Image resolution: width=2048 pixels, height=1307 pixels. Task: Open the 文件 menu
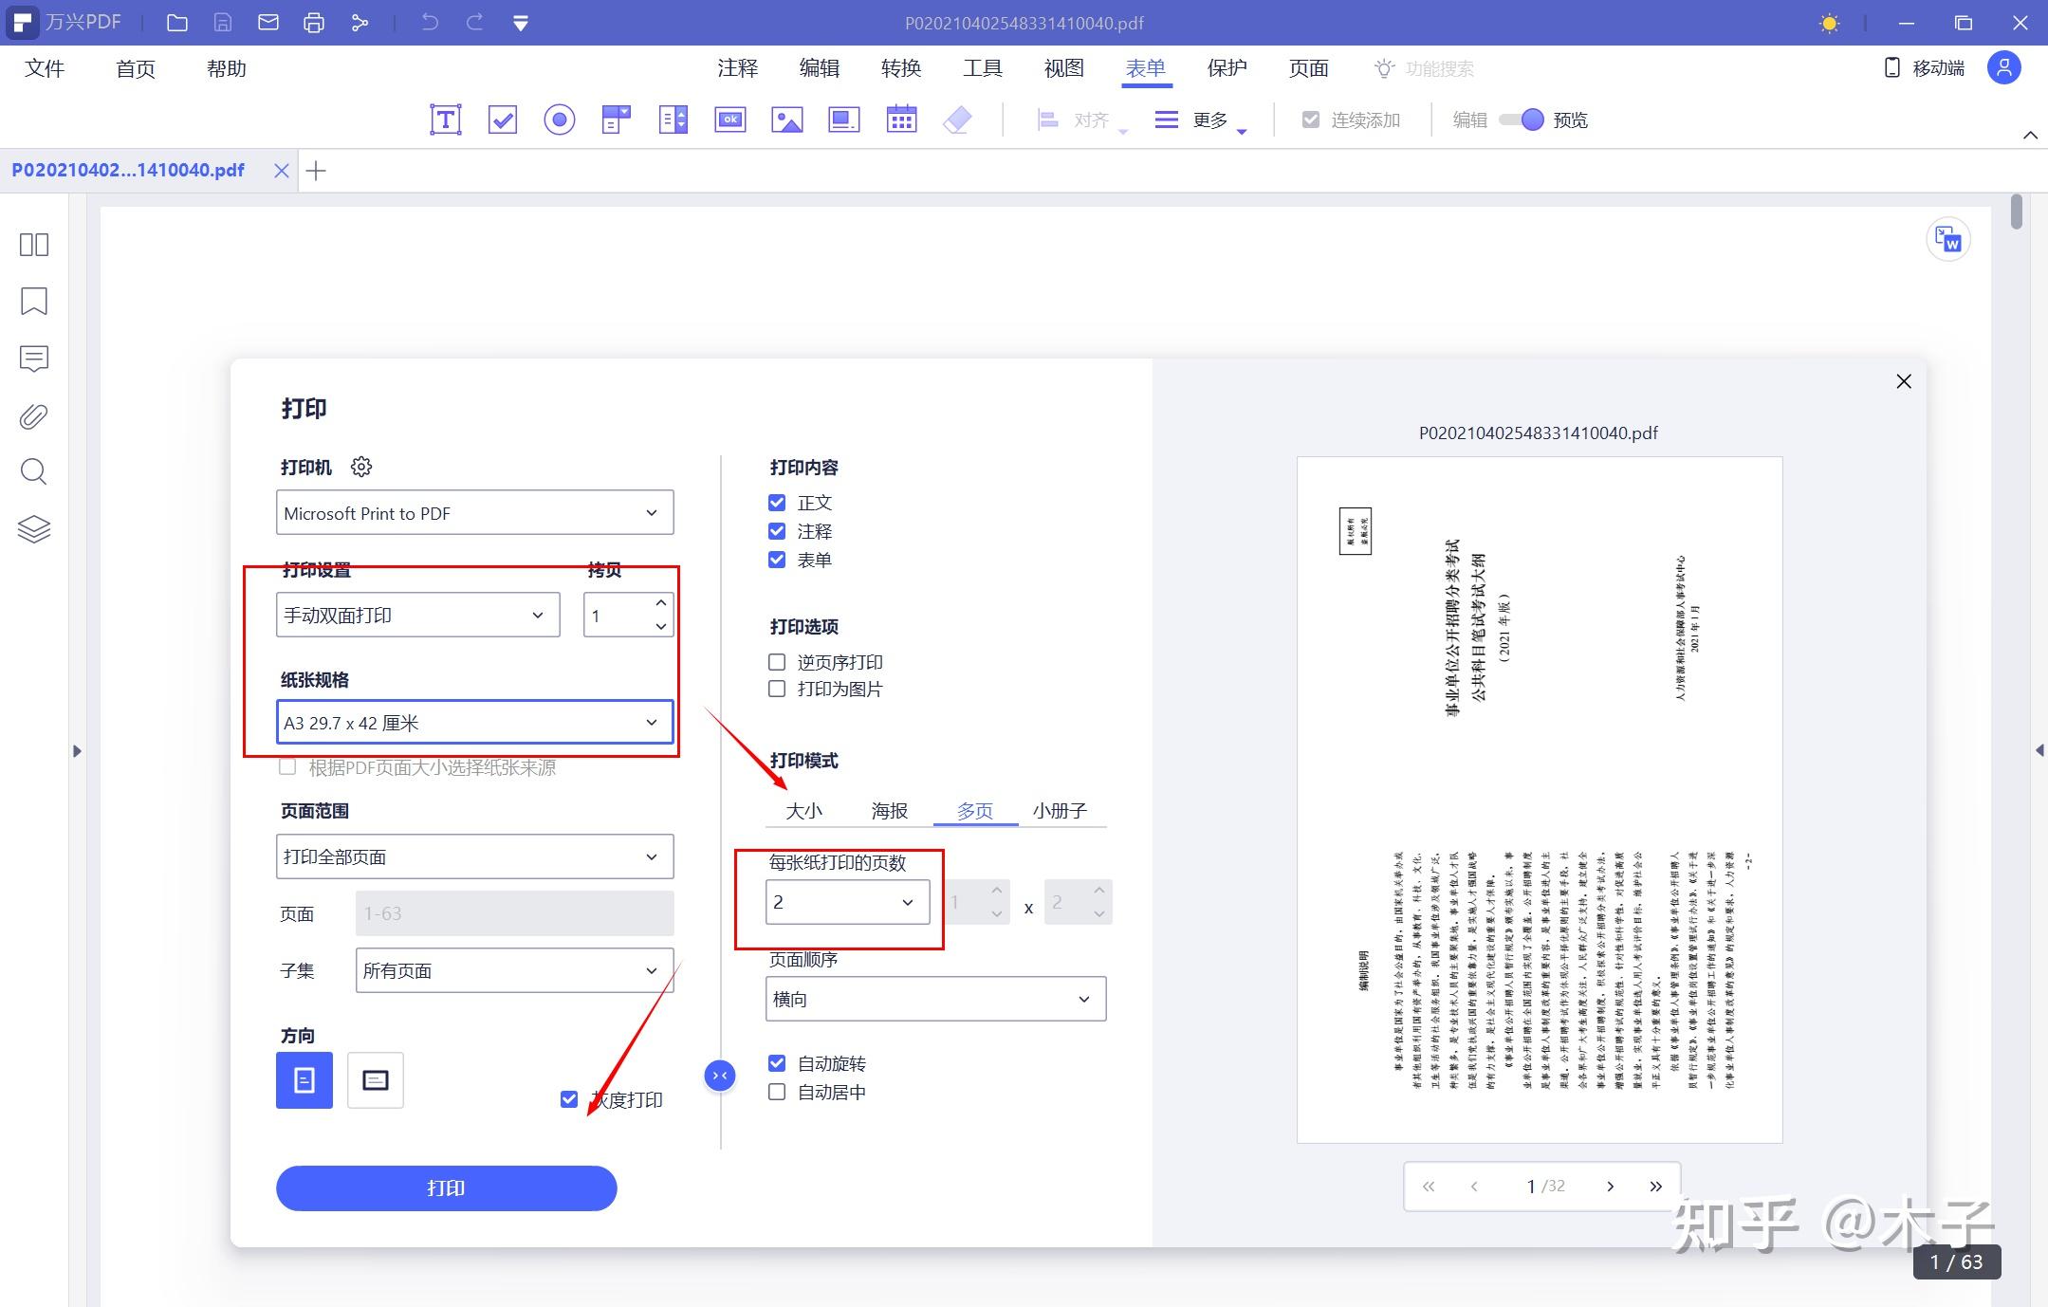pyautogui.click(x=45, y=68)
